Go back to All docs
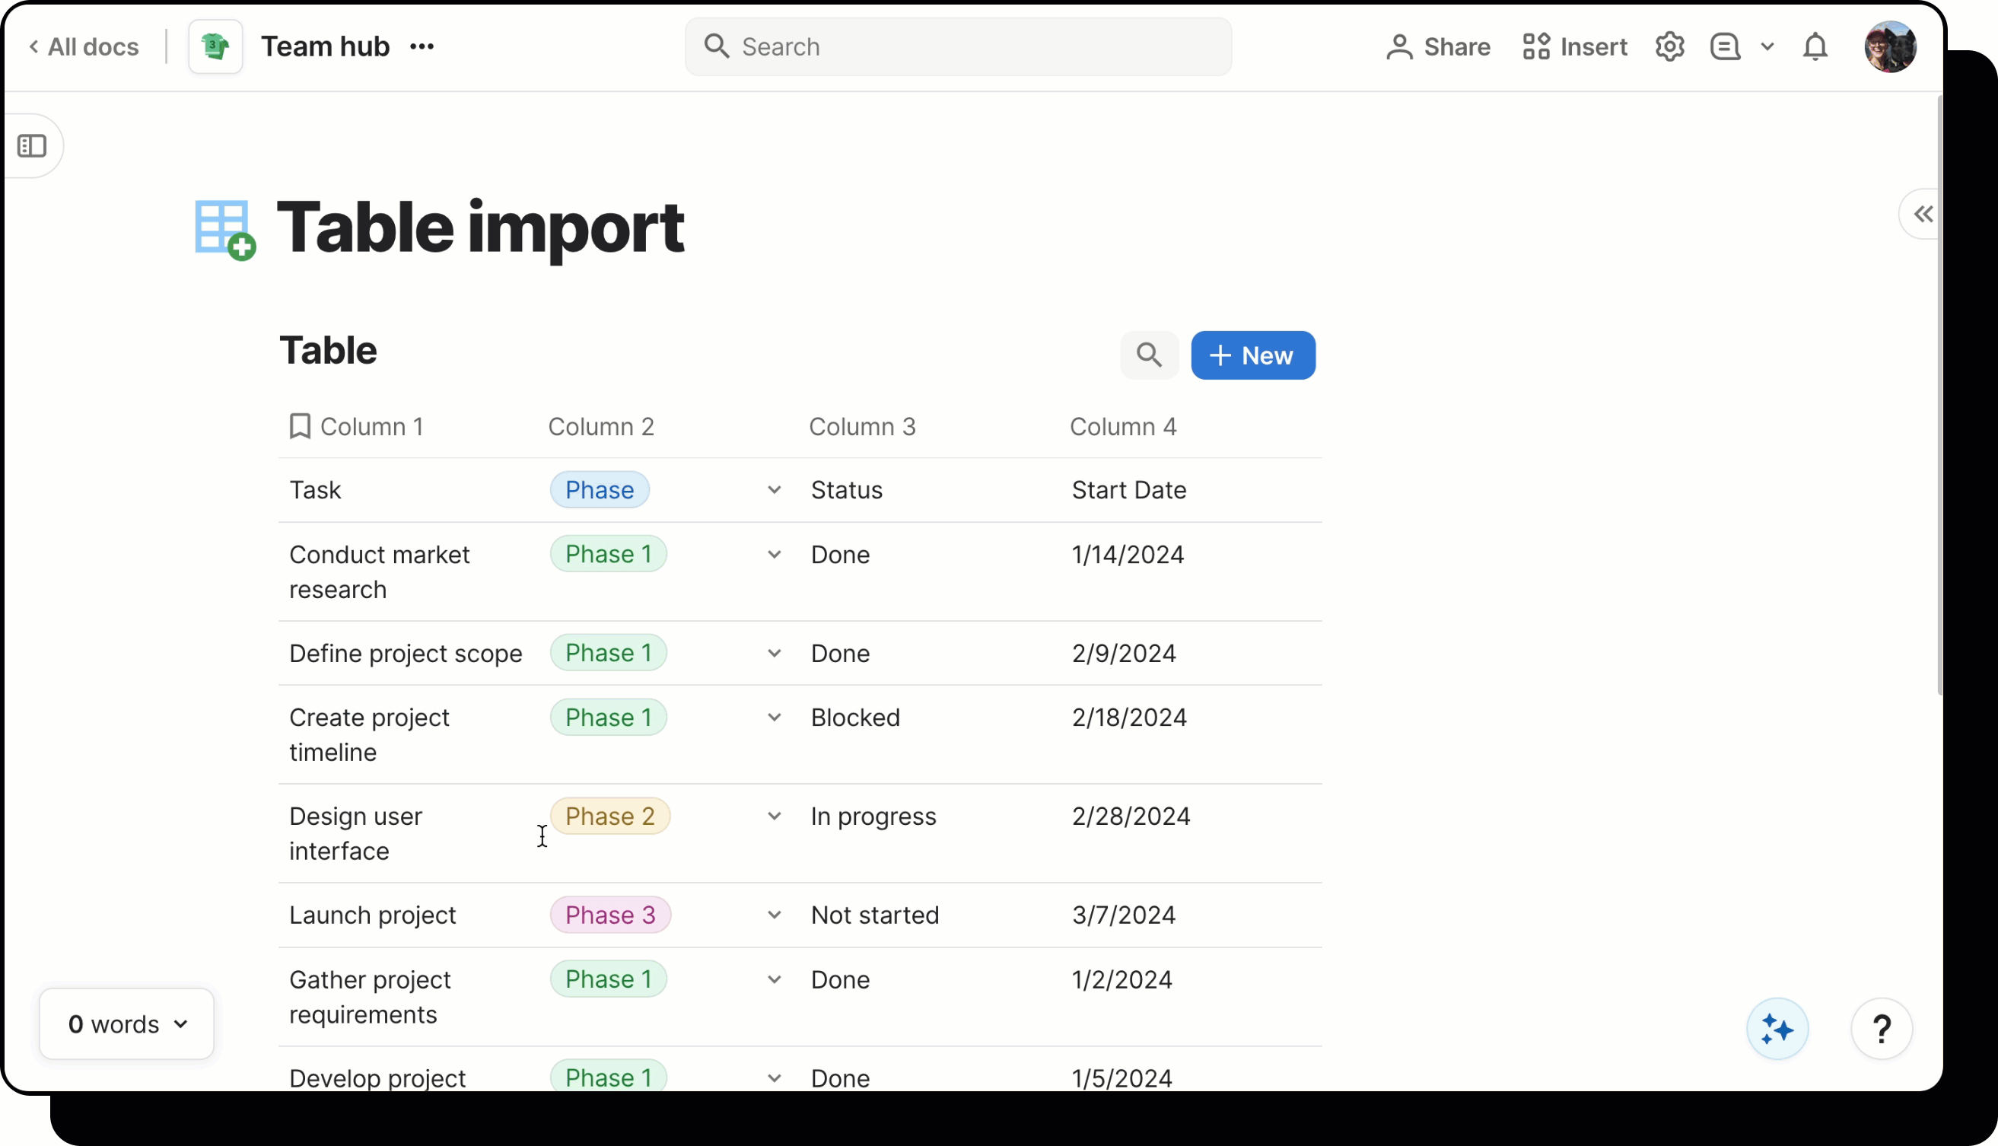1998x1146 pixels. click(x=84, y=46)
